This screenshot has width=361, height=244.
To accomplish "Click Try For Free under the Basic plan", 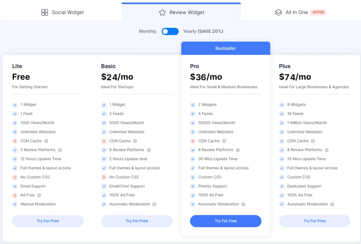I will (x=136, y=221).
